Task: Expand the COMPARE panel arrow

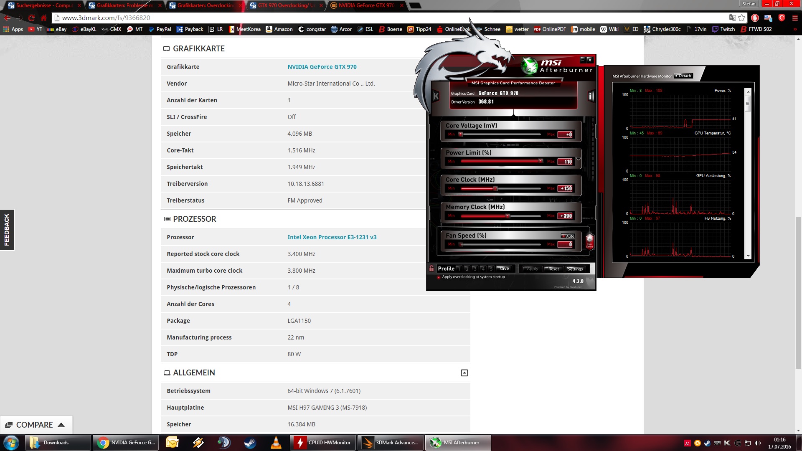Action: point(61,425)
